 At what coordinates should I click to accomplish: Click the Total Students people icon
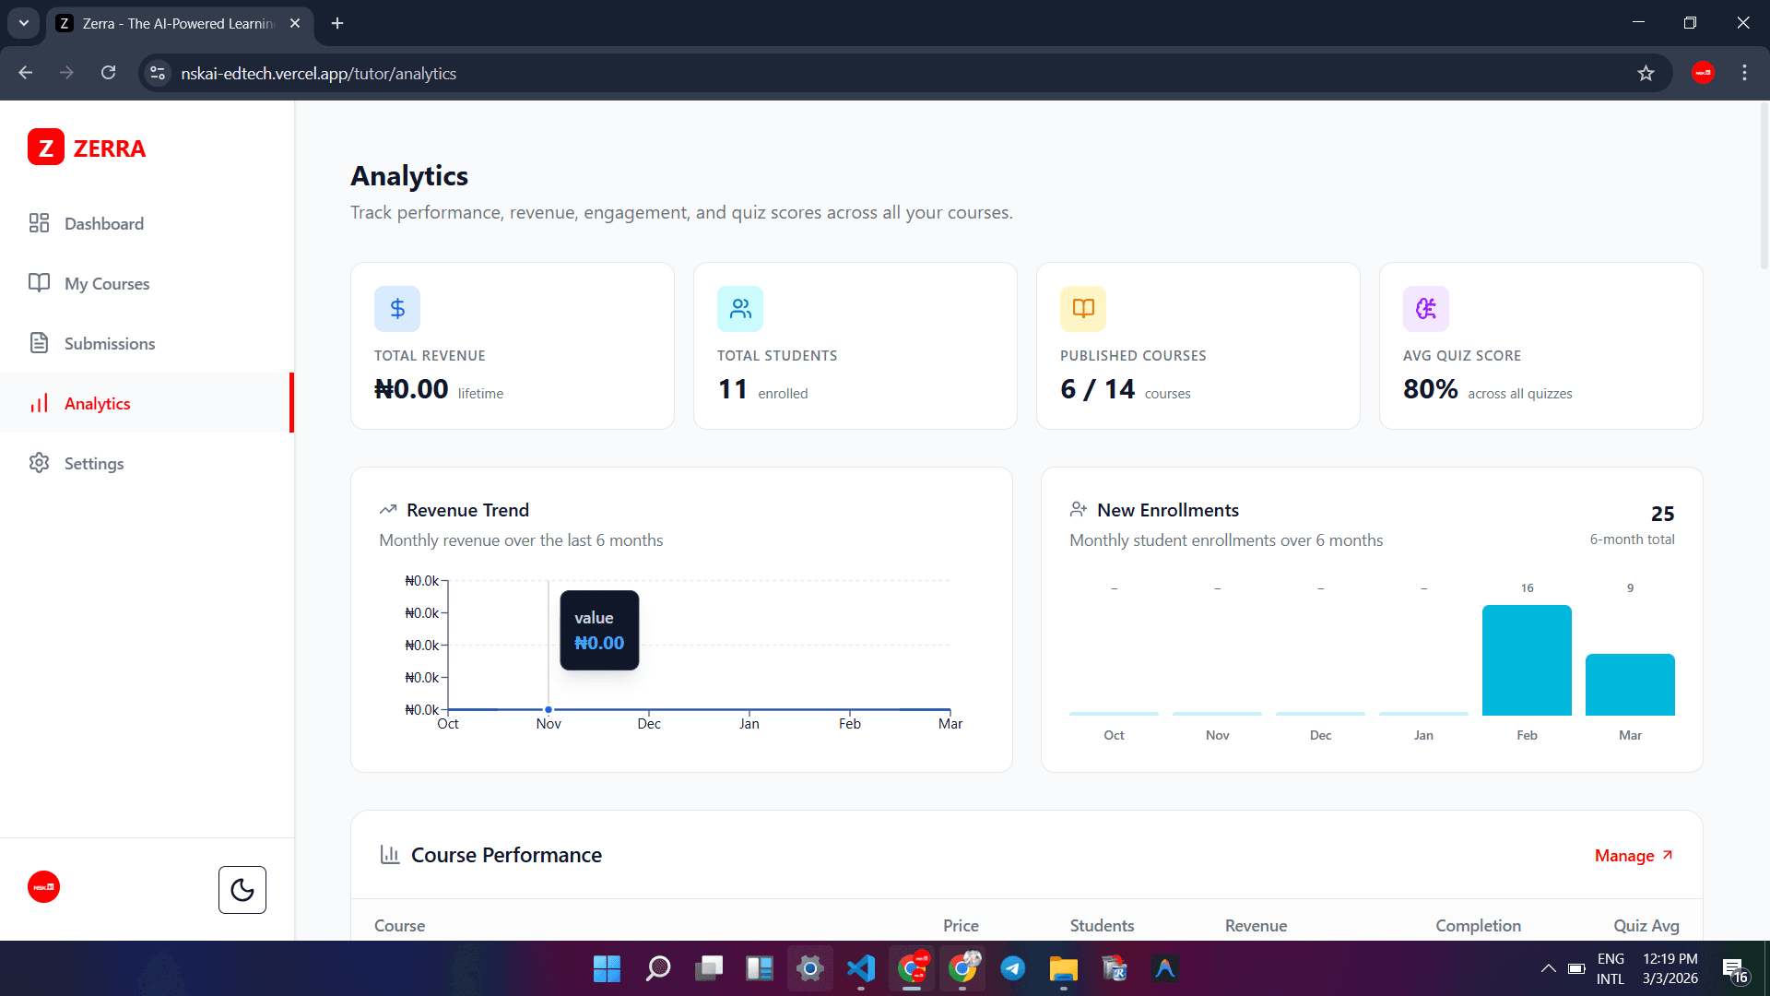tap(739, 309)
